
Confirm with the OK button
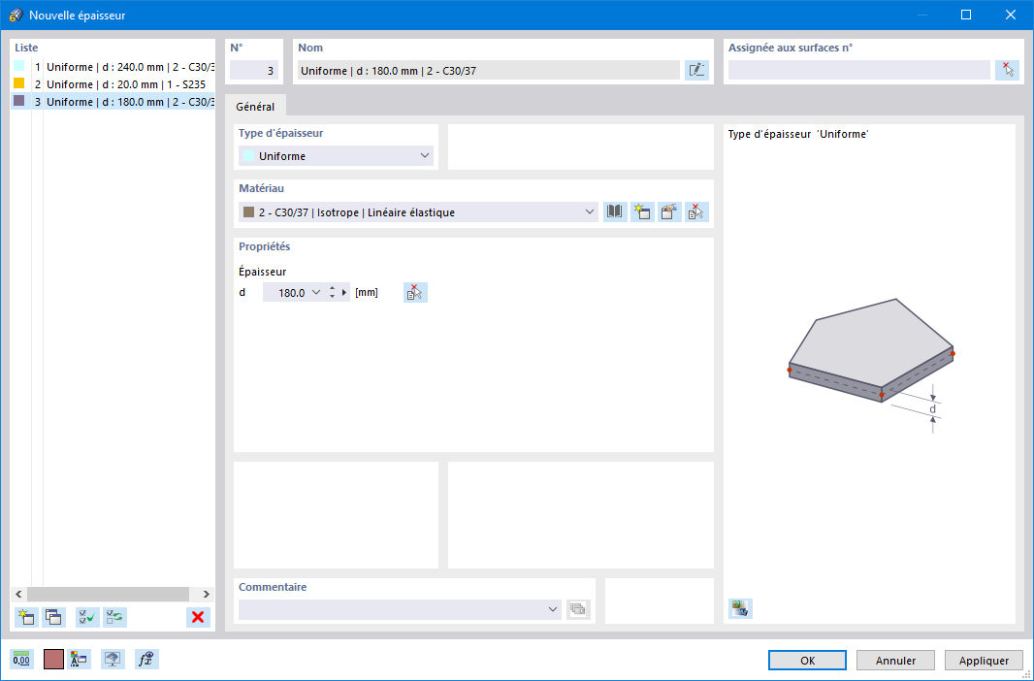(807, 661)
